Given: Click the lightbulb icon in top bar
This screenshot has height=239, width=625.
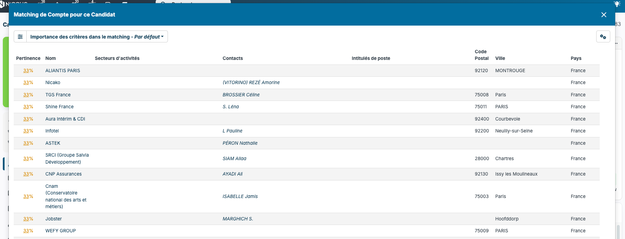Looking at the screenshot, I should (617, 4).
